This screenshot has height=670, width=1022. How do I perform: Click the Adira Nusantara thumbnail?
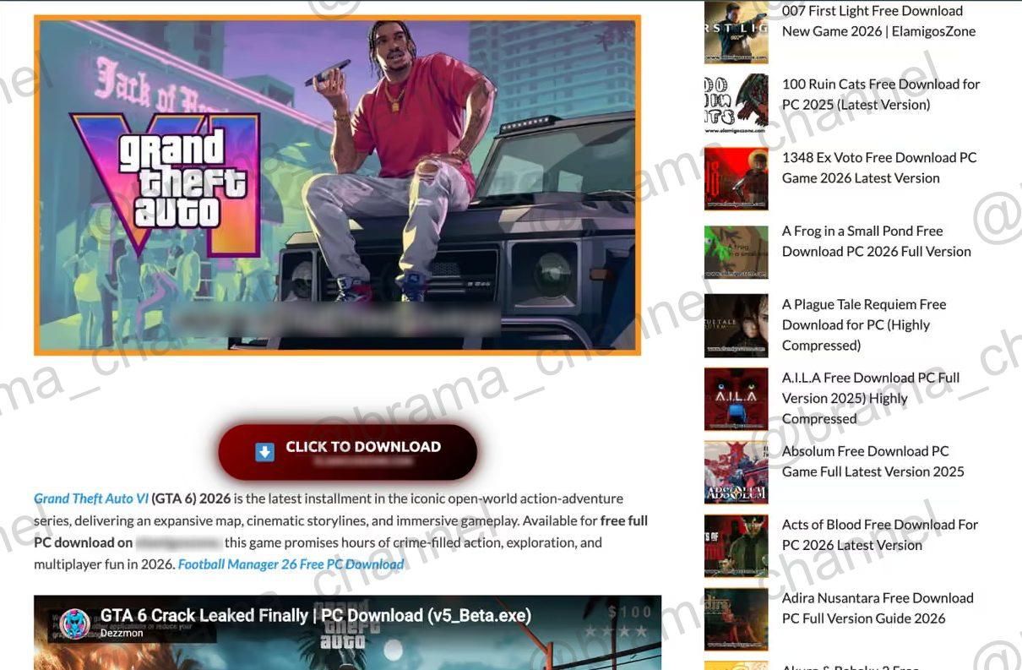pos(737,619)
